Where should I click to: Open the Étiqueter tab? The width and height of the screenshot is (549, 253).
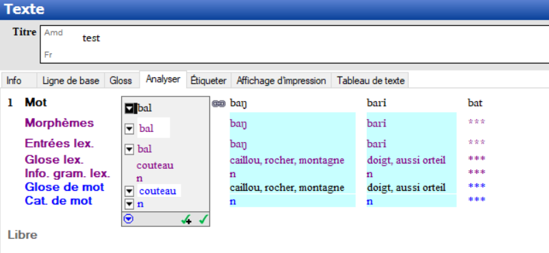pyautogui.click(x=208, y=81)
